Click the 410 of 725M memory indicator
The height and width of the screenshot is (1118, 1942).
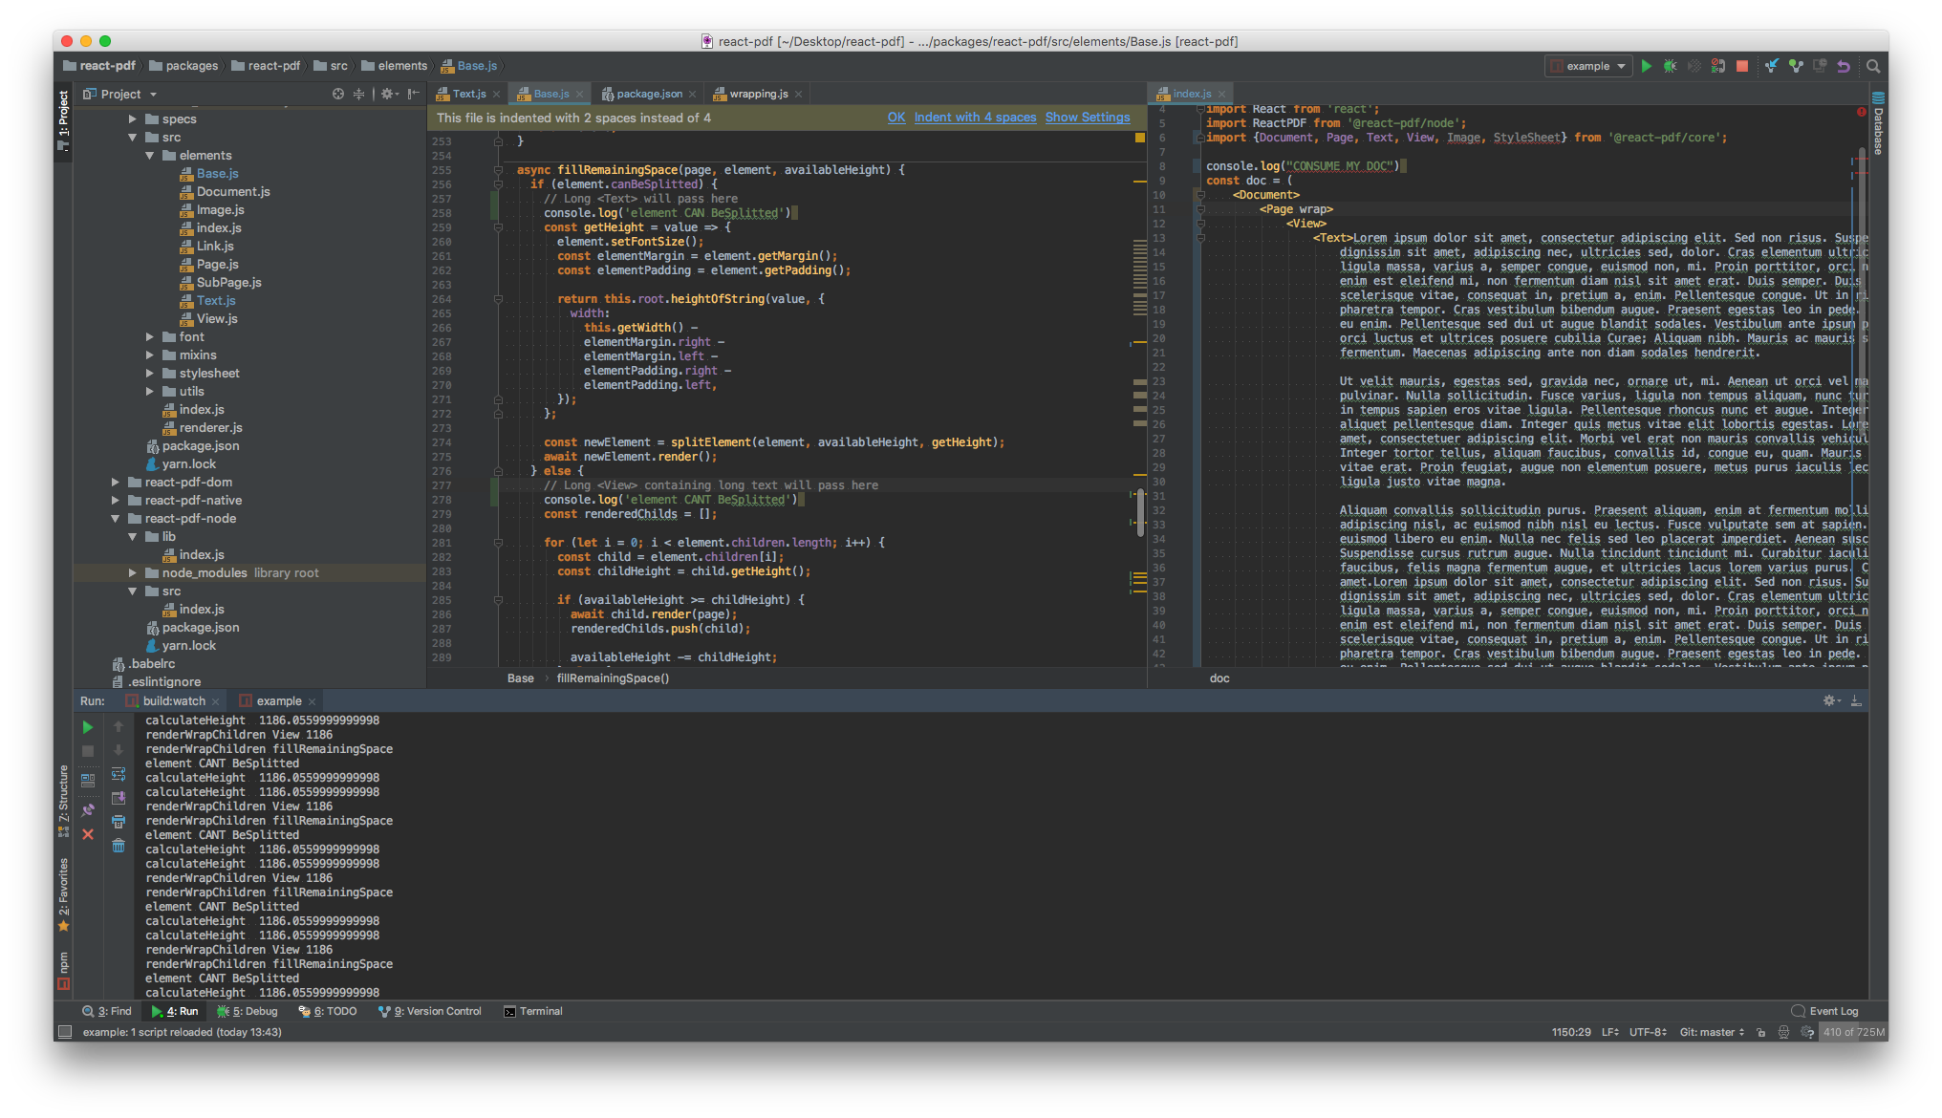(1857, 1032)
